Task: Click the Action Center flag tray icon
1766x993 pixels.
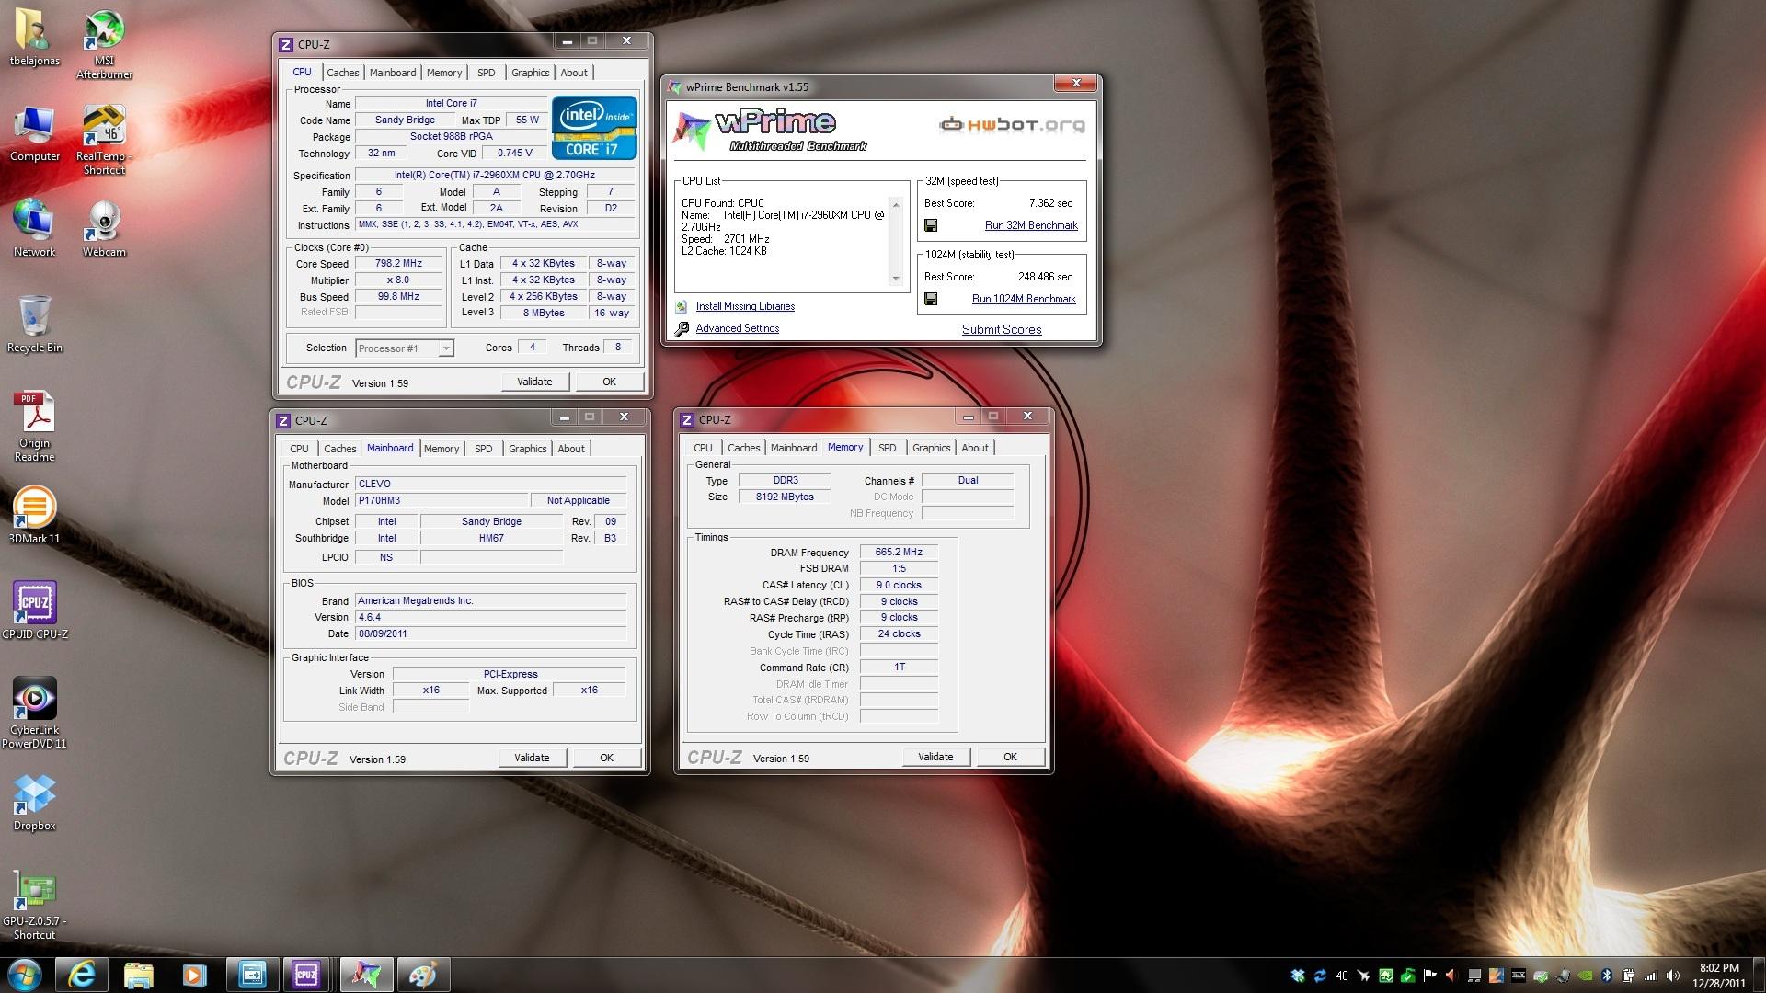Action: click(1429, 976)
